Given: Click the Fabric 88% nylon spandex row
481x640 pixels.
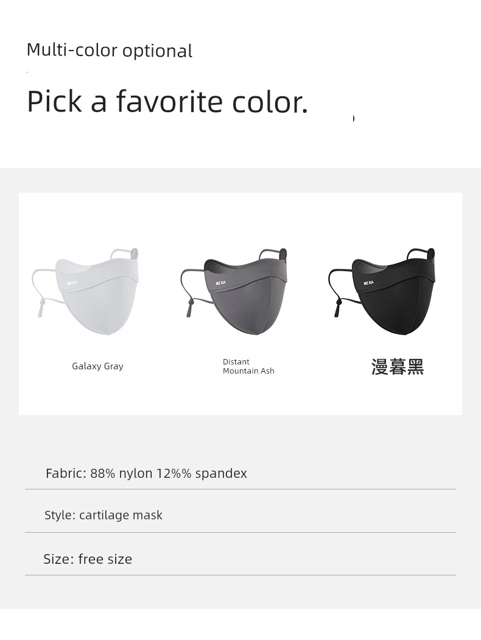Looking at the screenshot, I should click(240, 474).
